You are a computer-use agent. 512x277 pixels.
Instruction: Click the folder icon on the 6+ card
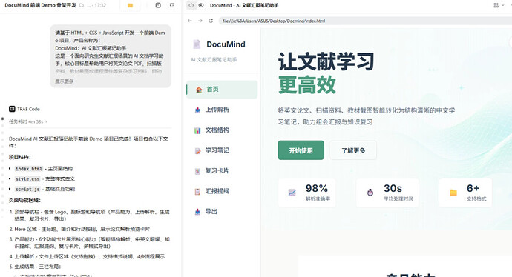coord(453,193)
